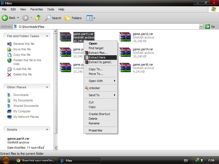The height and width of the screenshot is (164, 219).
Task: Open My Computer link in Other Places
Action: 22,111
